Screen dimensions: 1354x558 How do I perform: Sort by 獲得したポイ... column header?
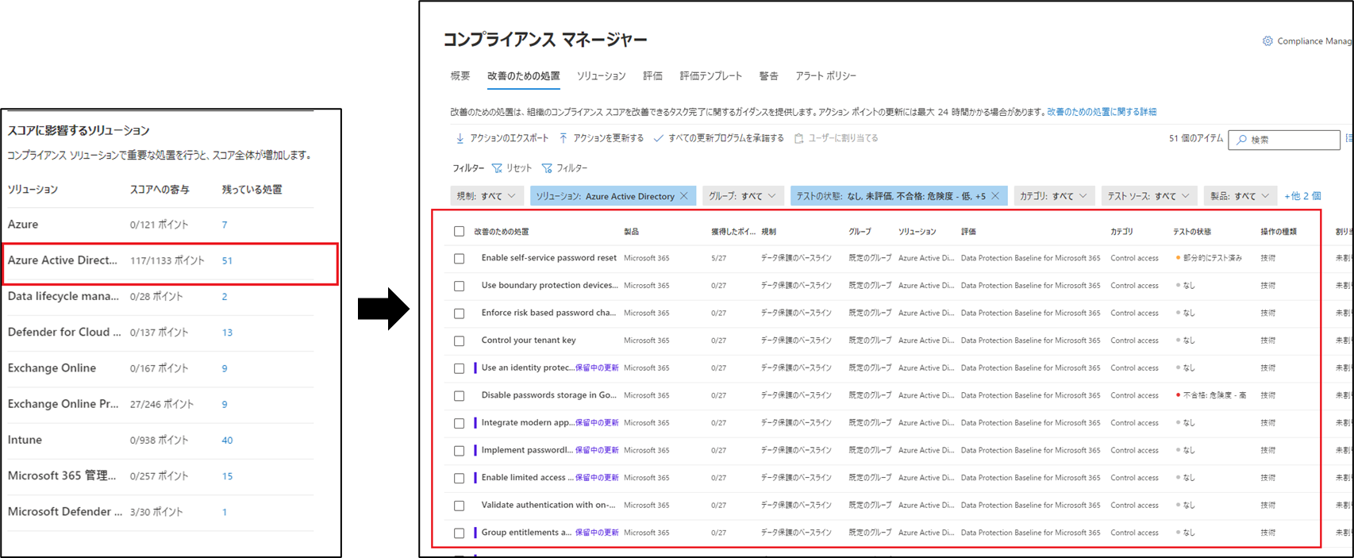point(733,232)
